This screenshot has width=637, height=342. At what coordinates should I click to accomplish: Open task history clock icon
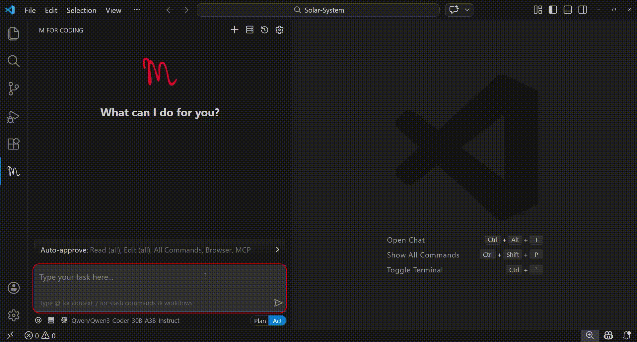(264, 30)
